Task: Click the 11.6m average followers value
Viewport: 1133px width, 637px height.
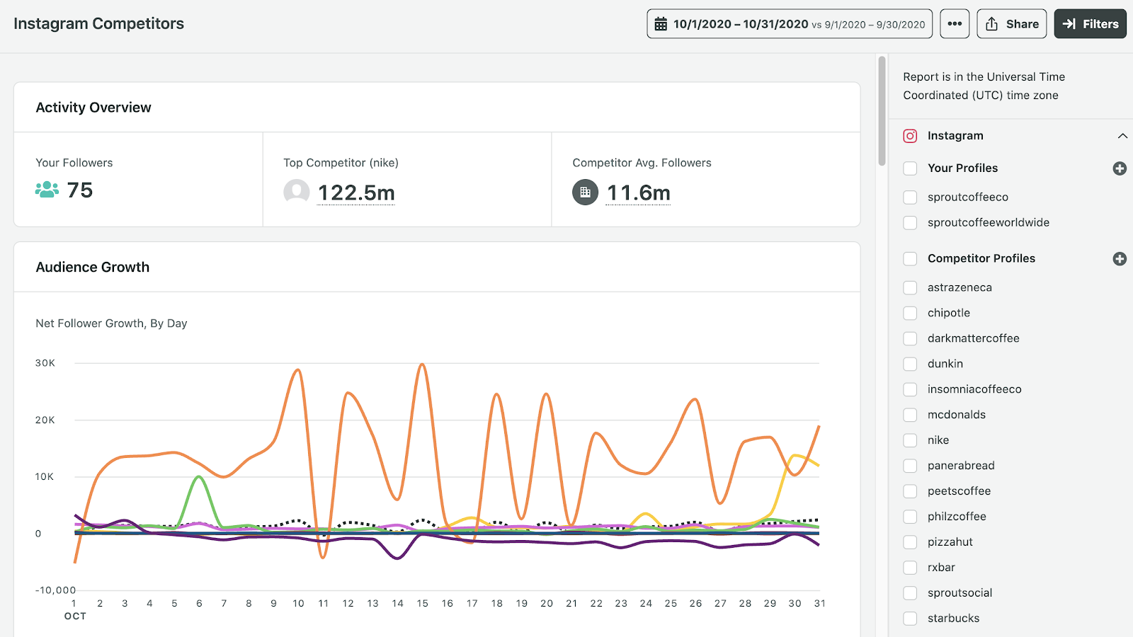Action: tap(638, 193)
